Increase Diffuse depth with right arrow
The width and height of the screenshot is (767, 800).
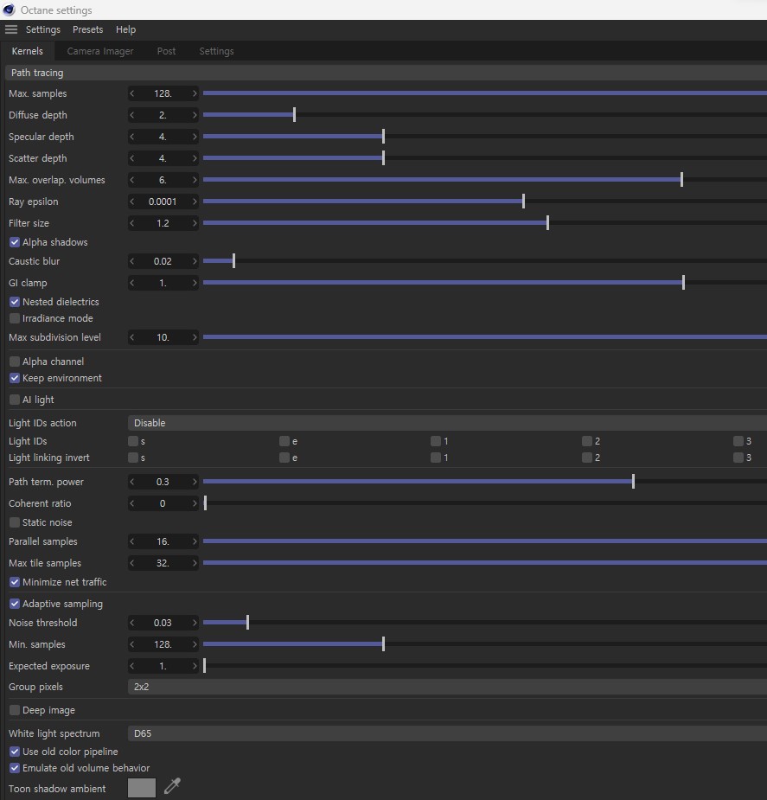195,115
